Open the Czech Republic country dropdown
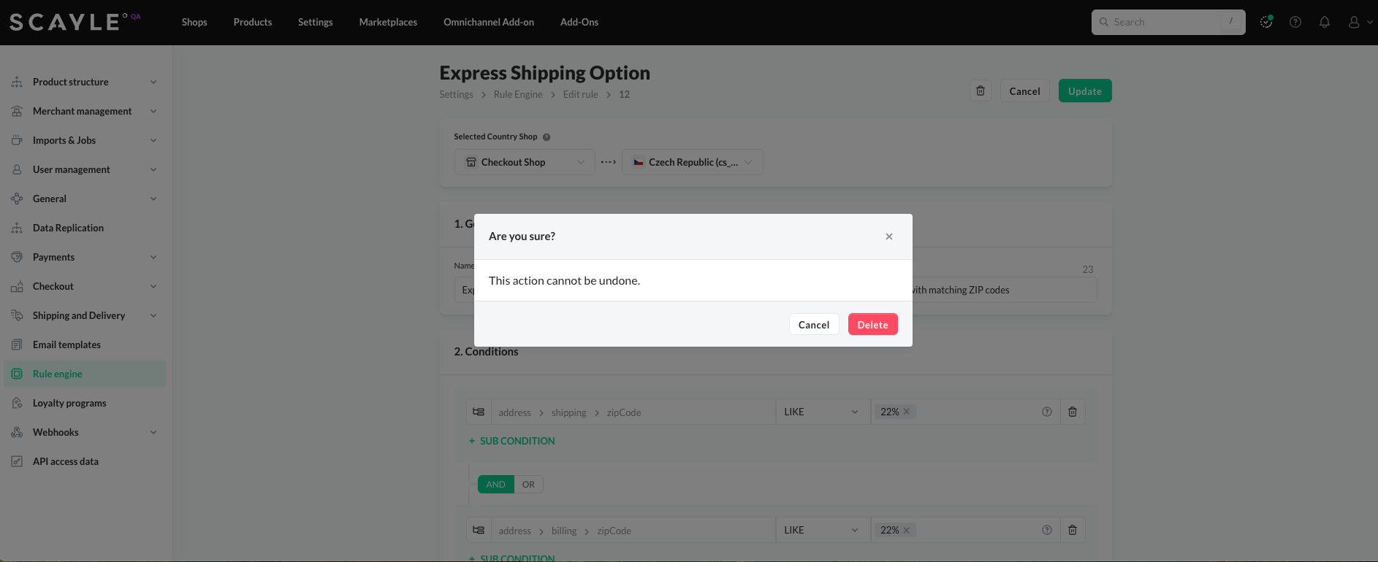1378x562 pixels. [x=692, y=162]
